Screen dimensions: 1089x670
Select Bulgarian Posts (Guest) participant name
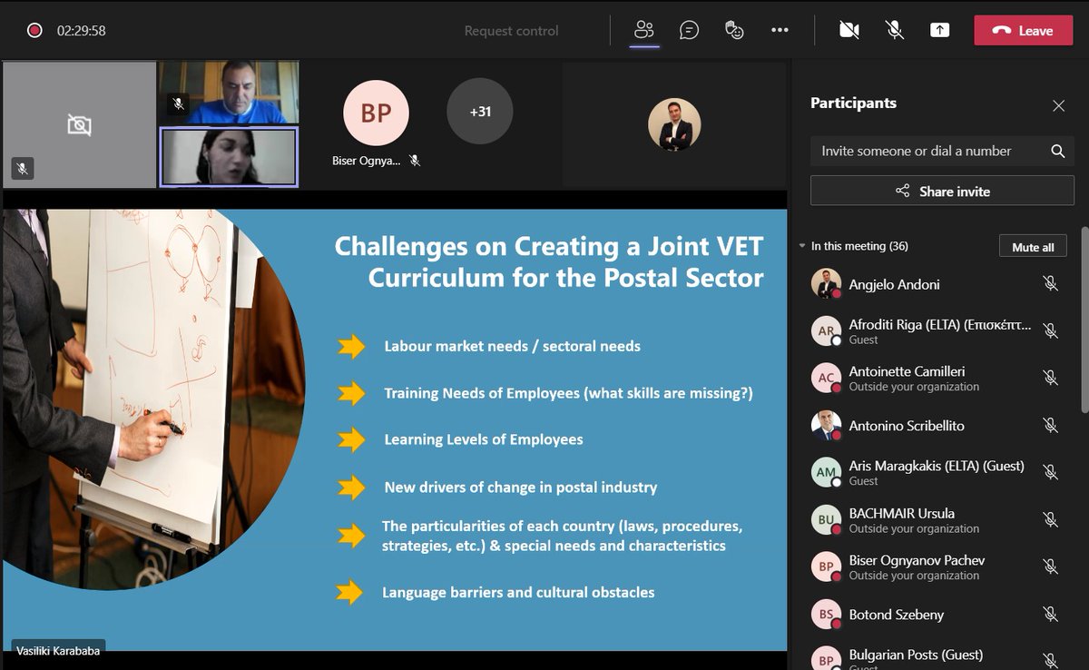click(916, 655)
